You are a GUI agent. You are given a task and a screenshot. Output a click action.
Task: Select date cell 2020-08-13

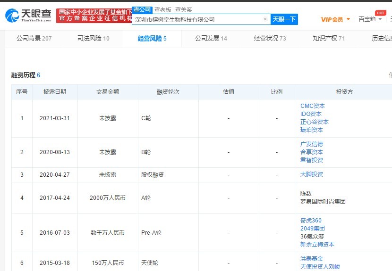click(x=55, y=152)
